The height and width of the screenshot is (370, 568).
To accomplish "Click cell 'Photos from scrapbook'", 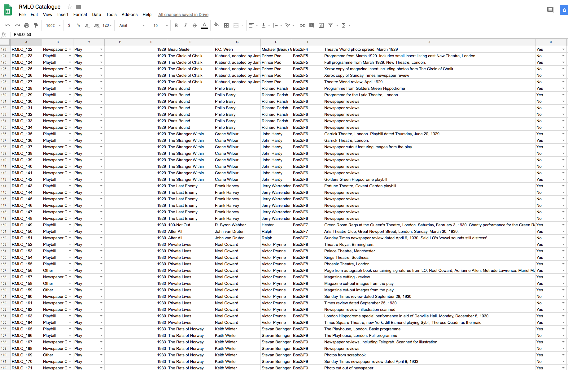I will pos(429,355).
